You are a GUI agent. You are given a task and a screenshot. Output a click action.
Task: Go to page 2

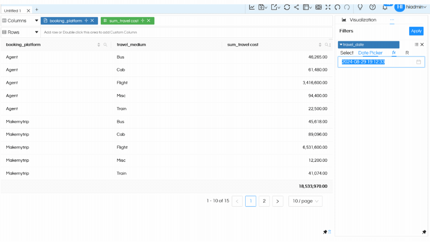(264, 201)
